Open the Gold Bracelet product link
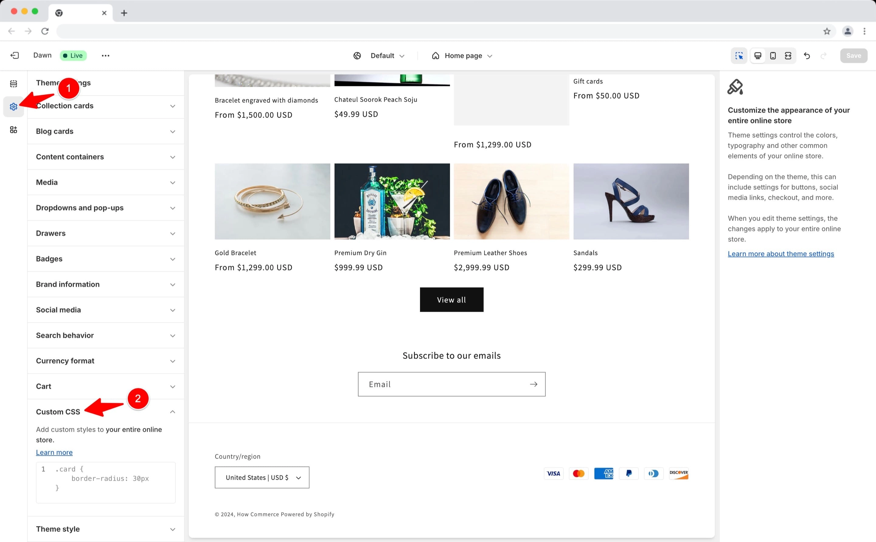 click(x=235, y=253)
